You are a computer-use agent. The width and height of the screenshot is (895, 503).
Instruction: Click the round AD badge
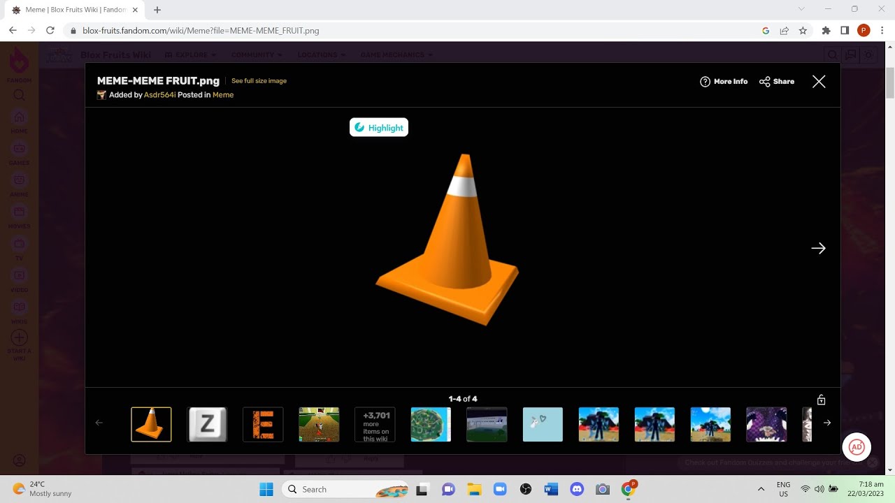857,447
